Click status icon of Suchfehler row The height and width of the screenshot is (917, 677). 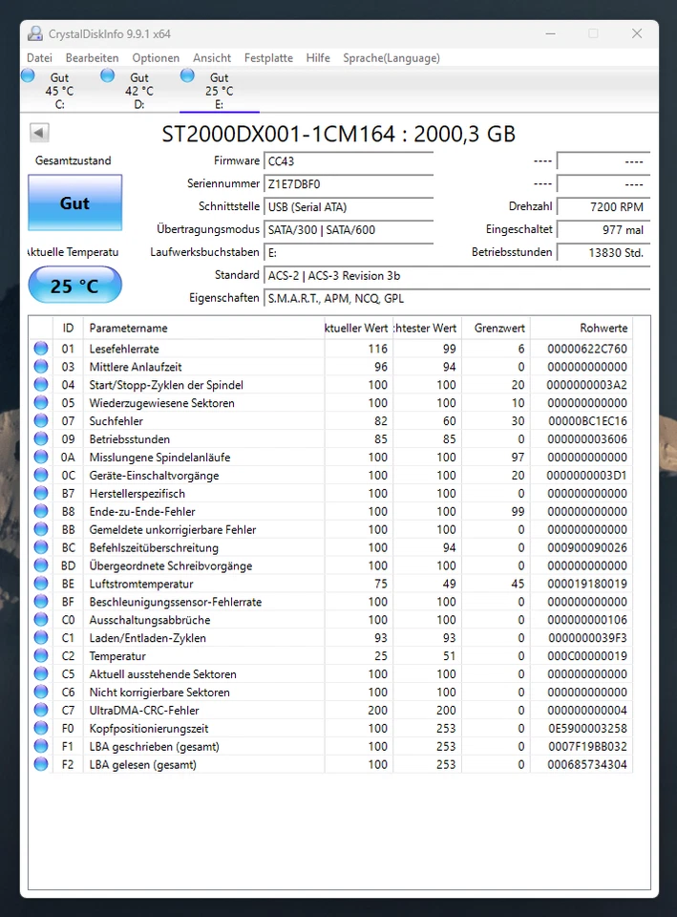[41, 420]
